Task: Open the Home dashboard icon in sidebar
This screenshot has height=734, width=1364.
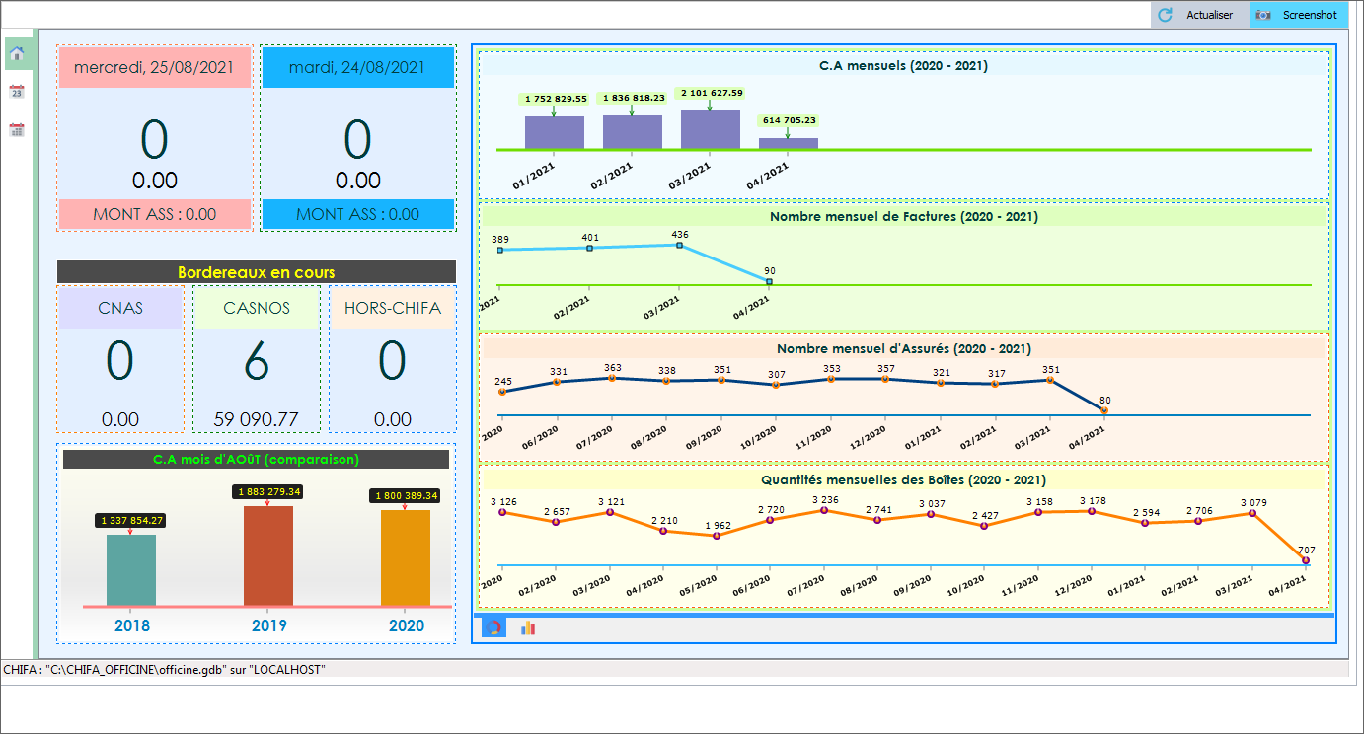Action: coord(17,54)
